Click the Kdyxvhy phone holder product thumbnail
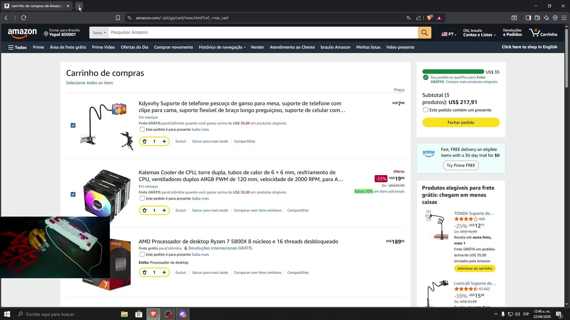The height and width of the screenshot is (320, 570). [106, 126]
